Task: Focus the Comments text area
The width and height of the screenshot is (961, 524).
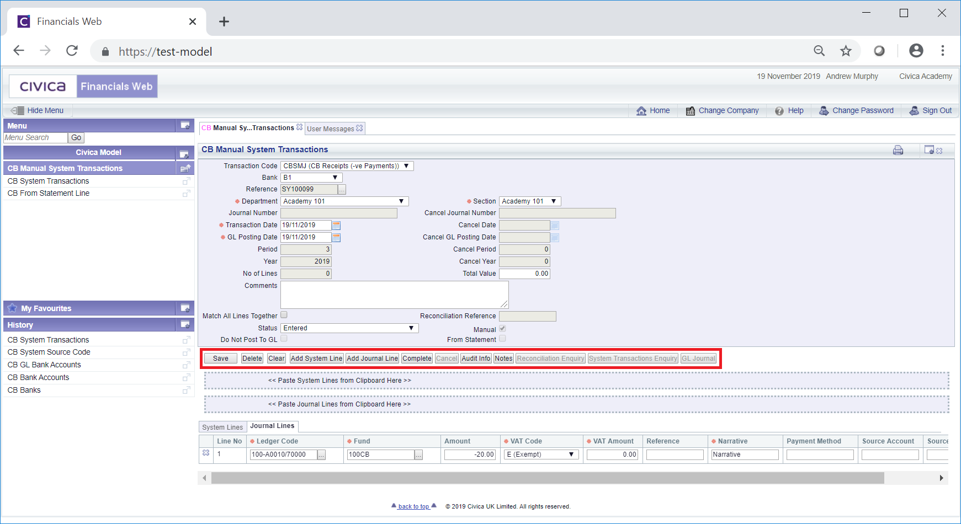Action: [394, 295]
